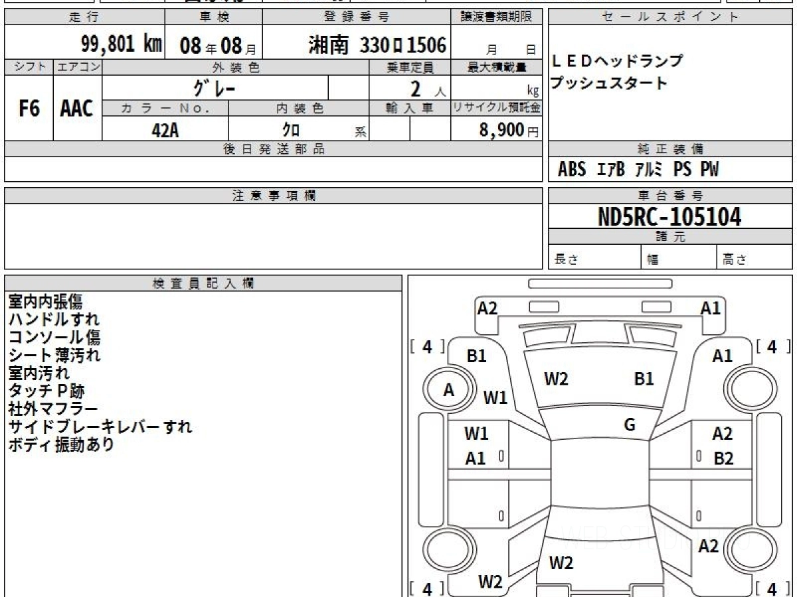Select inspector note 室内内張傷
This screenshot has height=597, width=797.
click(x=45, y=302)
